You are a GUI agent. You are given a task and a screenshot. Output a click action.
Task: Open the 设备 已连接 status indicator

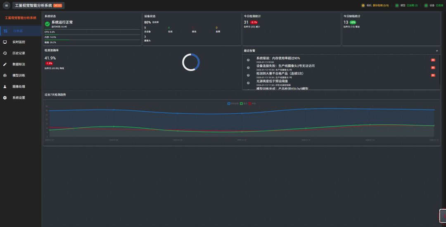[x=434, y=5]
